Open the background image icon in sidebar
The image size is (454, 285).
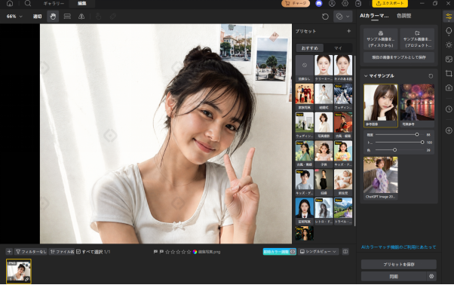pyautogui.click(x=449, y=59)
